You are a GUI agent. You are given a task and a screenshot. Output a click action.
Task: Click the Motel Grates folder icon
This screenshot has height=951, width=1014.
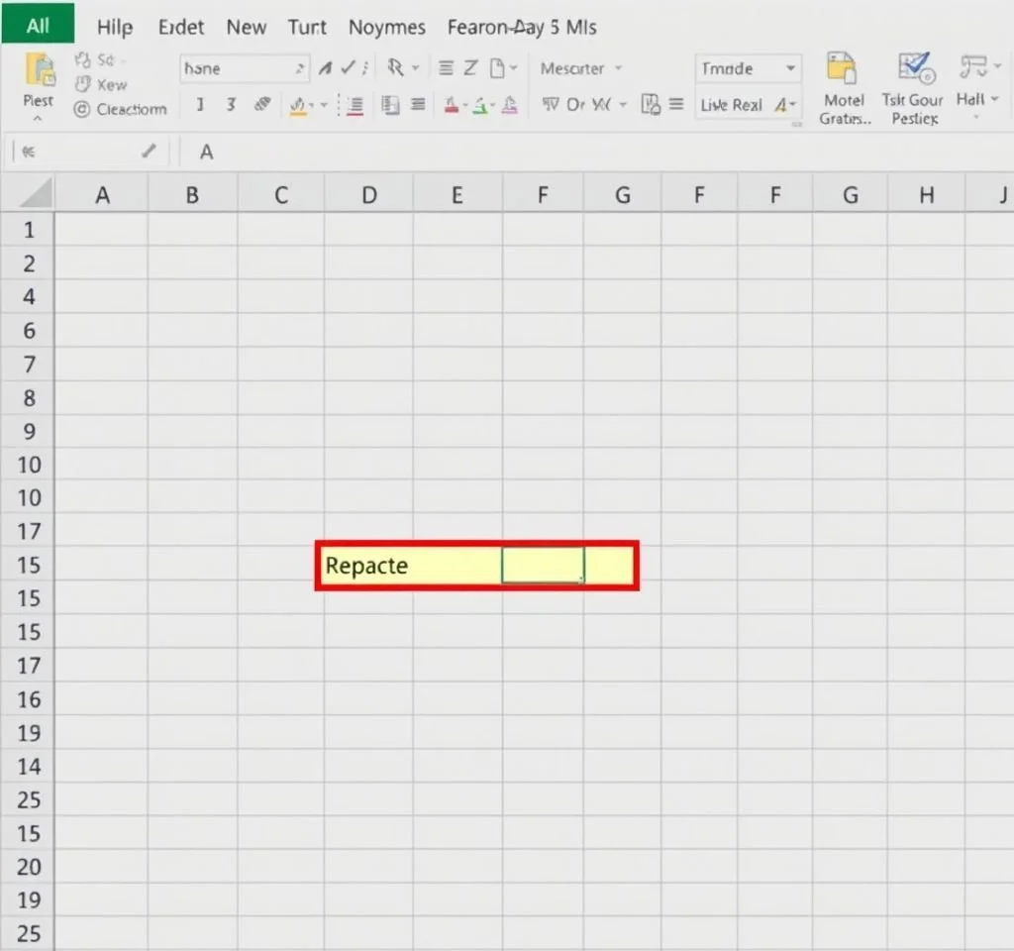842,70
